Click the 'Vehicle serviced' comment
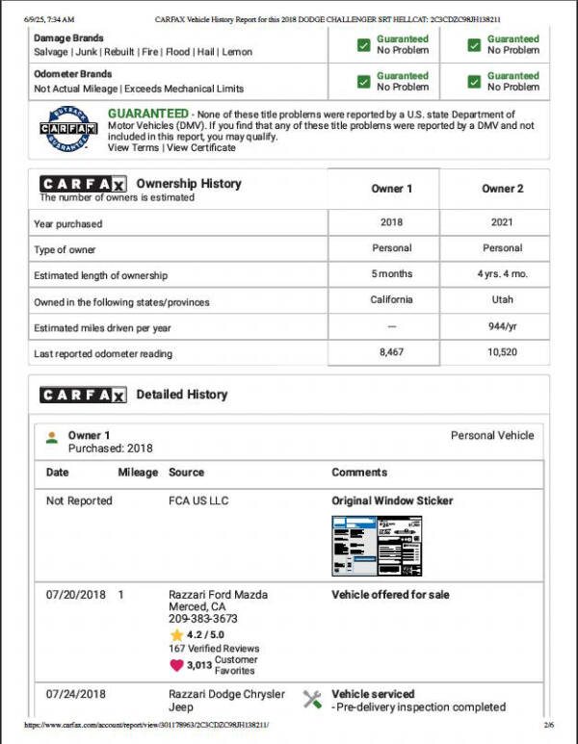This screenshot has width=578, height=744. tap(373, 694)
